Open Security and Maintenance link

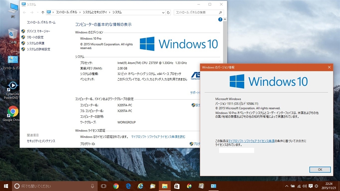click(41, 141)
